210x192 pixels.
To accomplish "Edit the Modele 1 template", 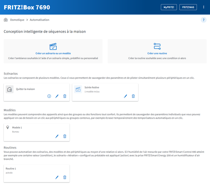I will pos(57,136).
